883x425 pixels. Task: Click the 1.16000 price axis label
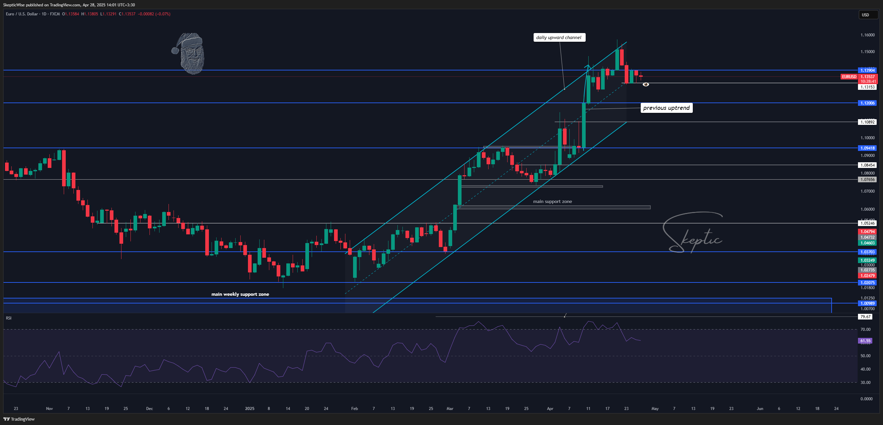click(x=868, y=35)
